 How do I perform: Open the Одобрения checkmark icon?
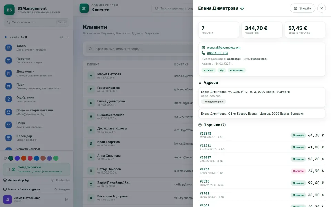[8, 99]
